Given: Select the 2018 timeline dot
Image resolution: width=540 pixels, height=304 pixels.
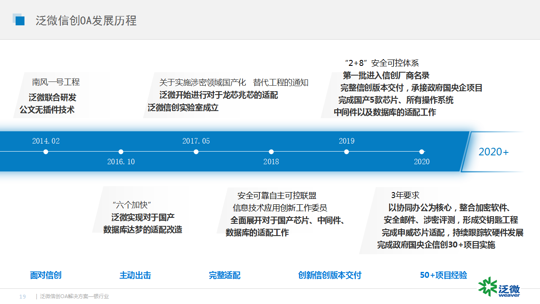Looking at the screenshot, I should click(x=271, y=152).
